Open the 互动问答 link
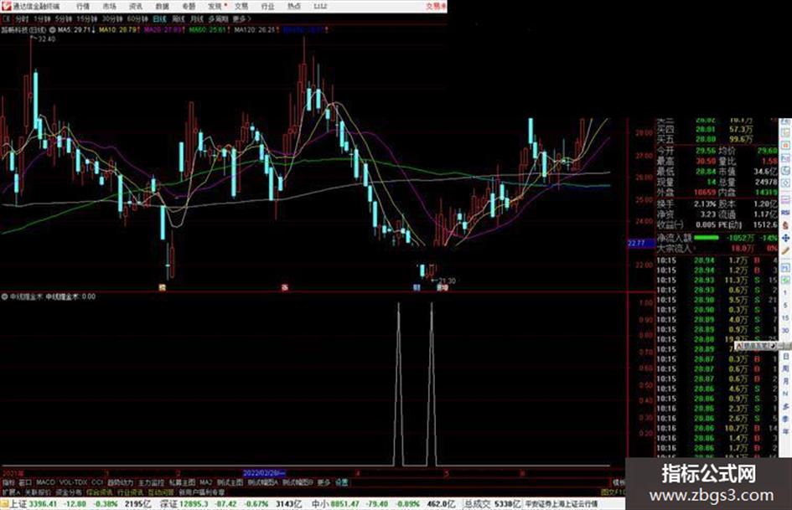 pos(161,492)
